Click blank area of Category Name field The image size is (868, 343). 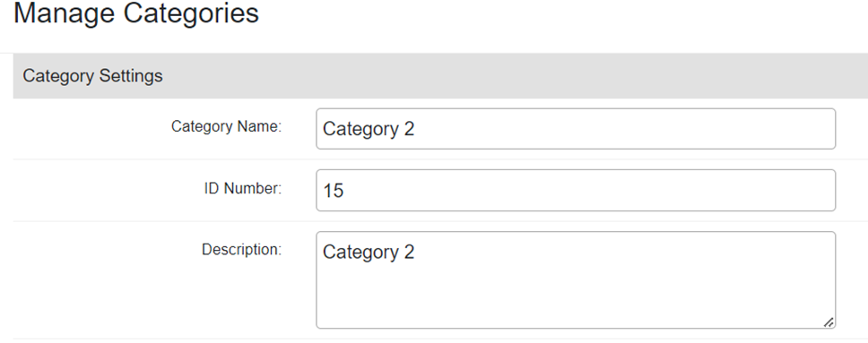(x=623, y=129)
